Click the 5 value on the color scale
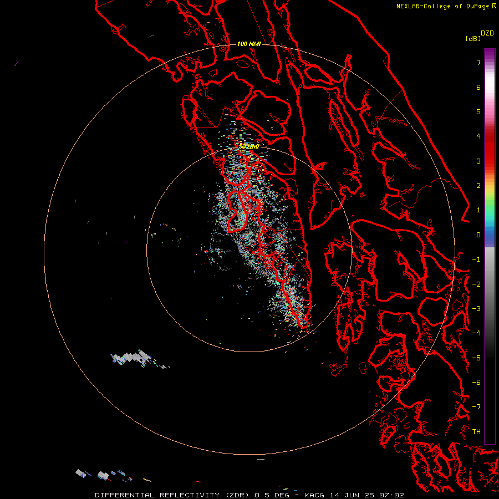The height and width of the screenshot is (499, 499). [x=478, y=111]
